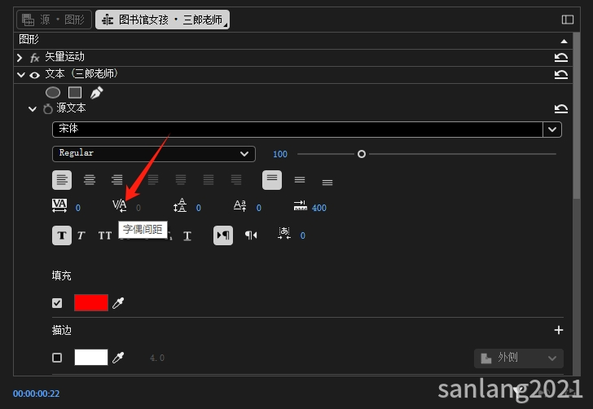Click the leading (line spacing) icon
The width and height of the screenshot is (593, 409).
pyautogui.click(x=180, y=205)
